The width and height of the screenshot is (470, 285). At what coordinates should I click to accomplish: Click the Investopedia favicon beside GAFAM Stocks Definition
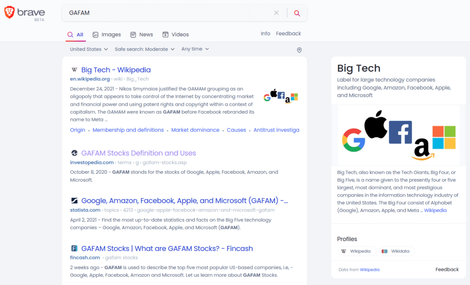(x=74, y=153)
